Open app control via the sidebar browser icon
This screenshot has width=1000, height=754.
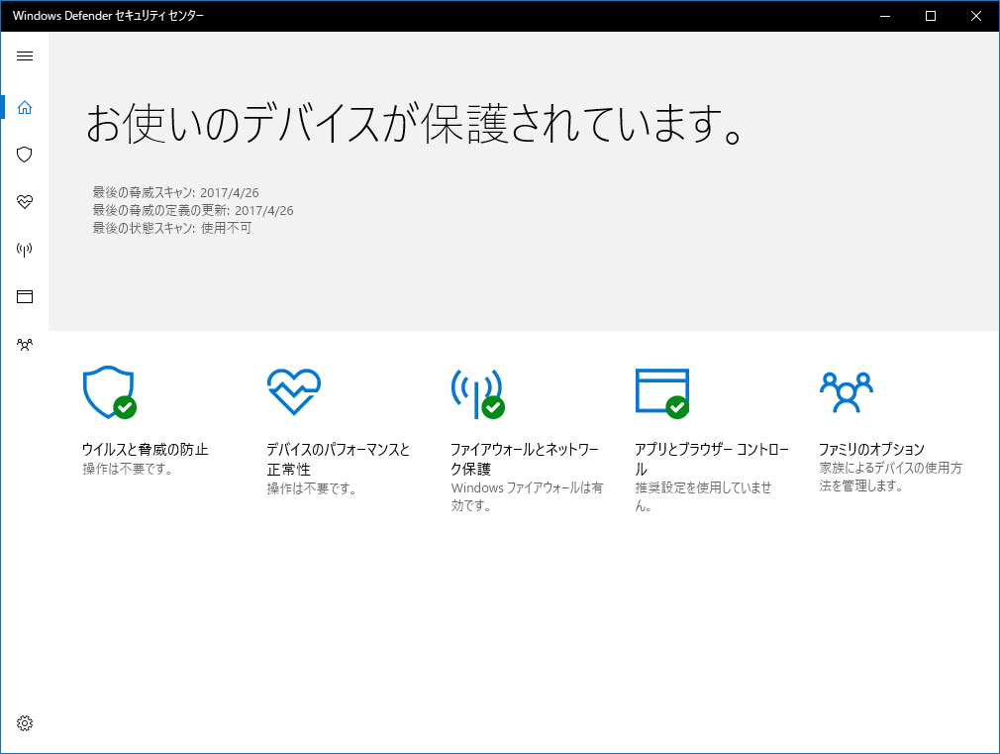[x=25, y=296]
